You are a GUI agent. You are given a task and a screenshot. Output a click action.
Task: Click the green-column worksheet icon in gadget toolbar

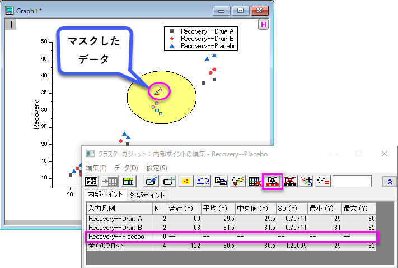[128, 181]
